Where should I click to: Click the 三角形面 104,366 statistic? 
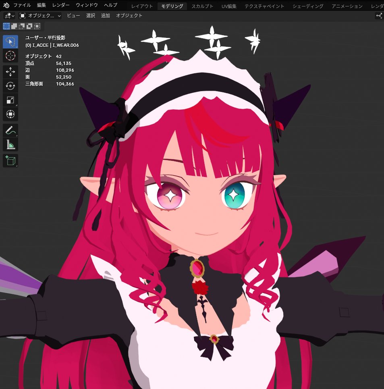50,84
